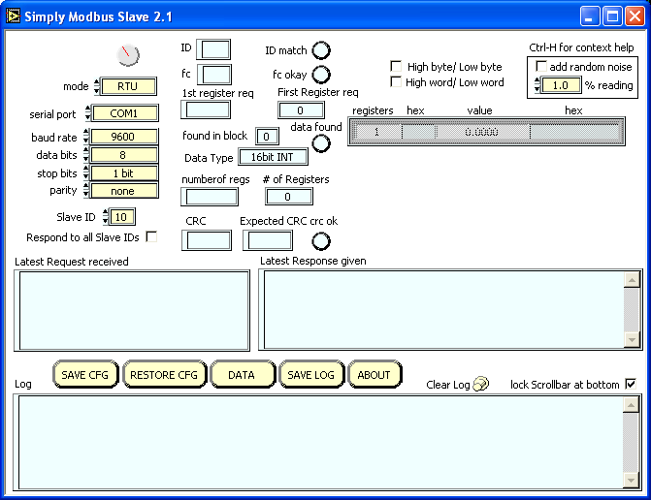Click the LabVIEW app icon in title bar

coord(13,16)
